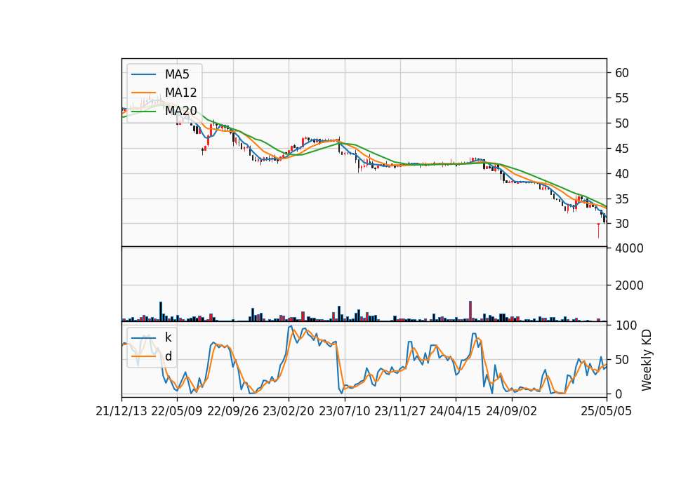Viewport: 674px width, 484px height.
Task: Click the price axis label 40
Action: 622,174
